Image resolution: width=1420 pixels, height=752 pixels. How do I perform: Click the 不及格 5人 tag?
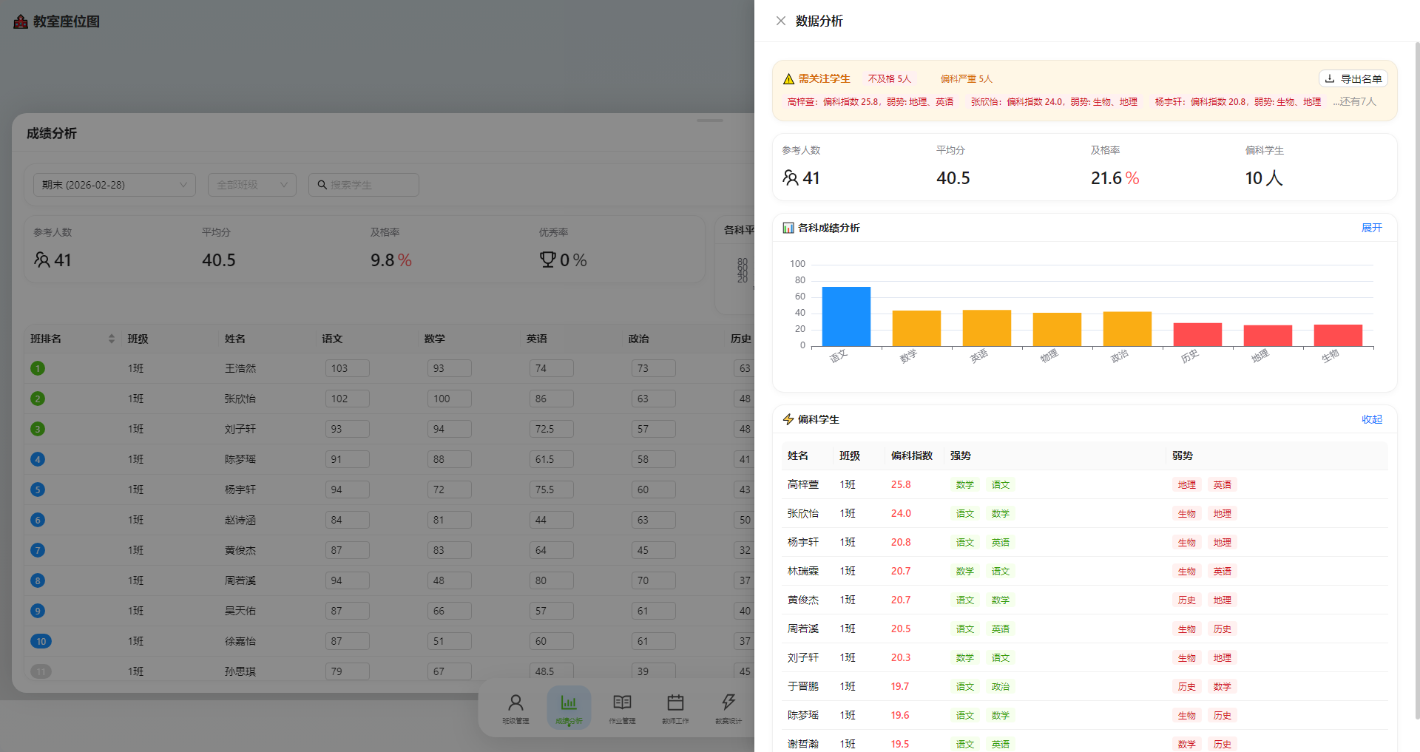(889, 79)
